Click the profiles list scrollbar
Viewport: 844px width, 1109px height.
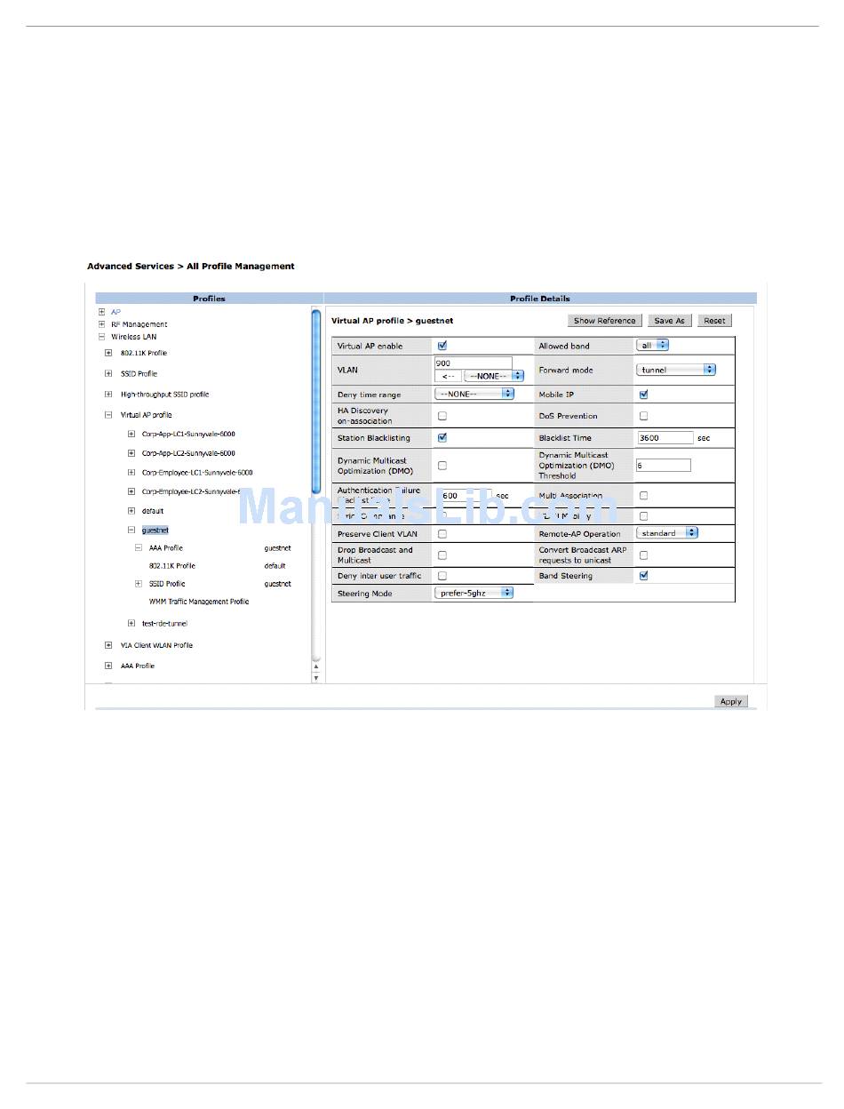click(x=315, y=400)
